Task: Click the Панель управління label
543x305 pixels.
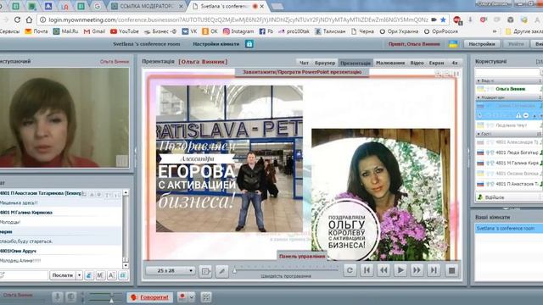Action: [302, 256]
